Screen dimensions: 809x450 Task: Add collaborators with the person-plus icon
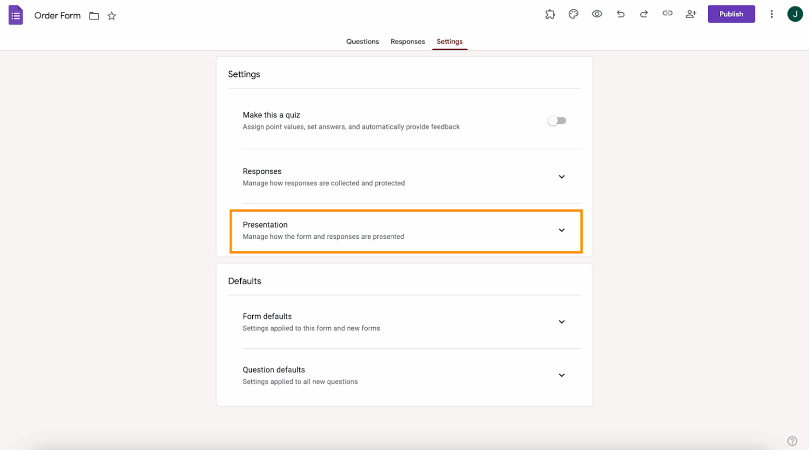(x=691, y=14)
